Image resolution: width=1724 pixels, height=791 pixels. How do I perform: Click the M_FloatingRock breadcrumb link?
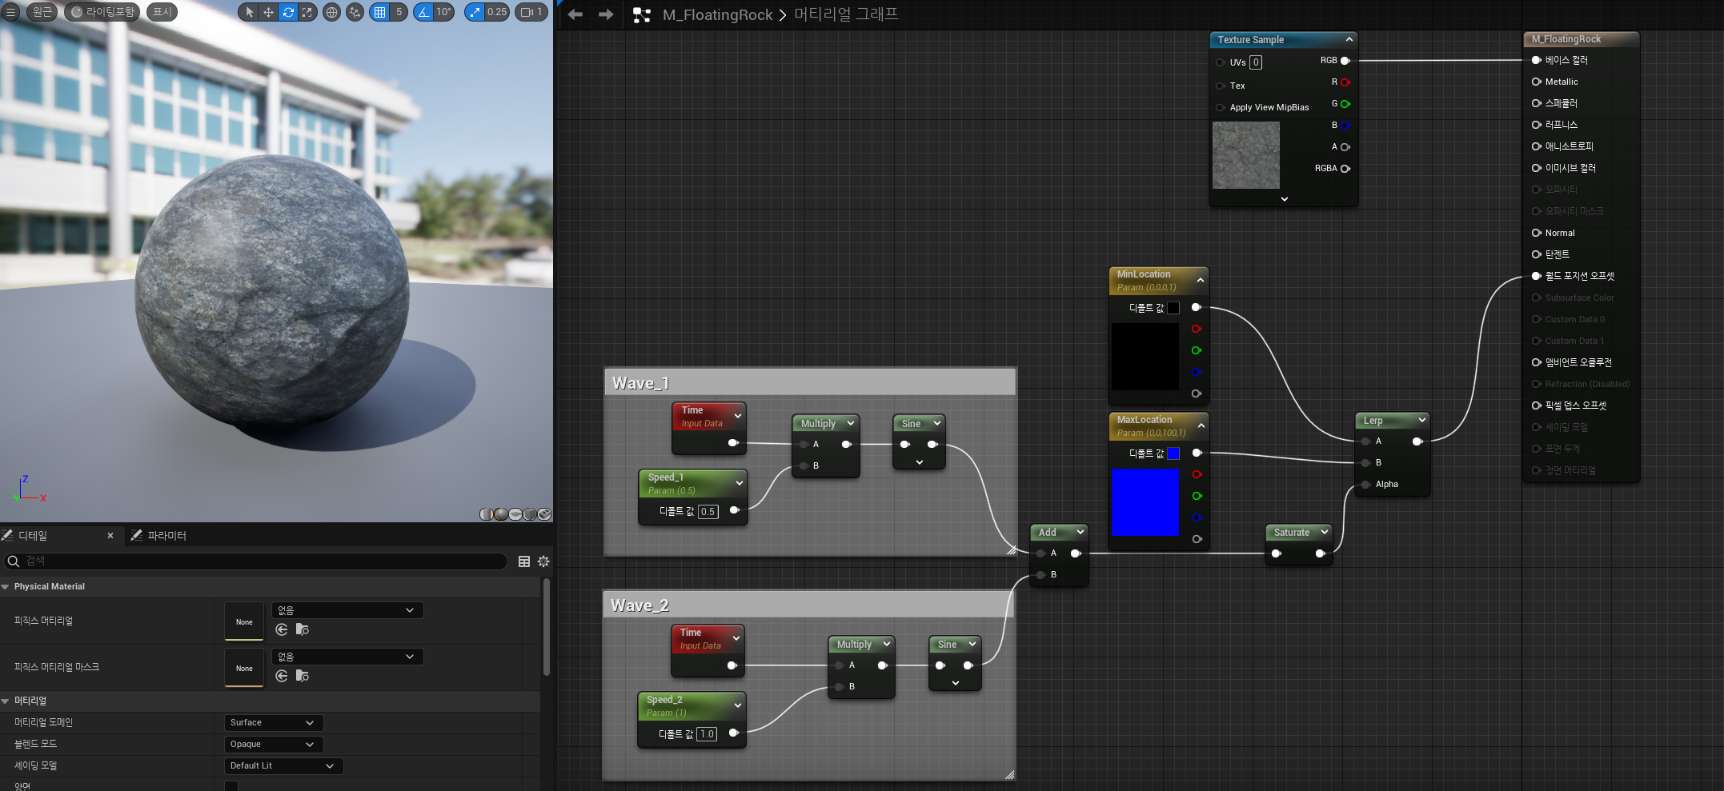pyautogui.click(x=717, y=14)
